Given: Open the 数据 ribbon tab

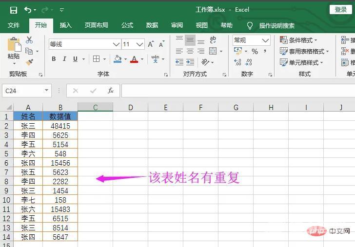Looking at the screenshot, I should click(x=152, y=25).
